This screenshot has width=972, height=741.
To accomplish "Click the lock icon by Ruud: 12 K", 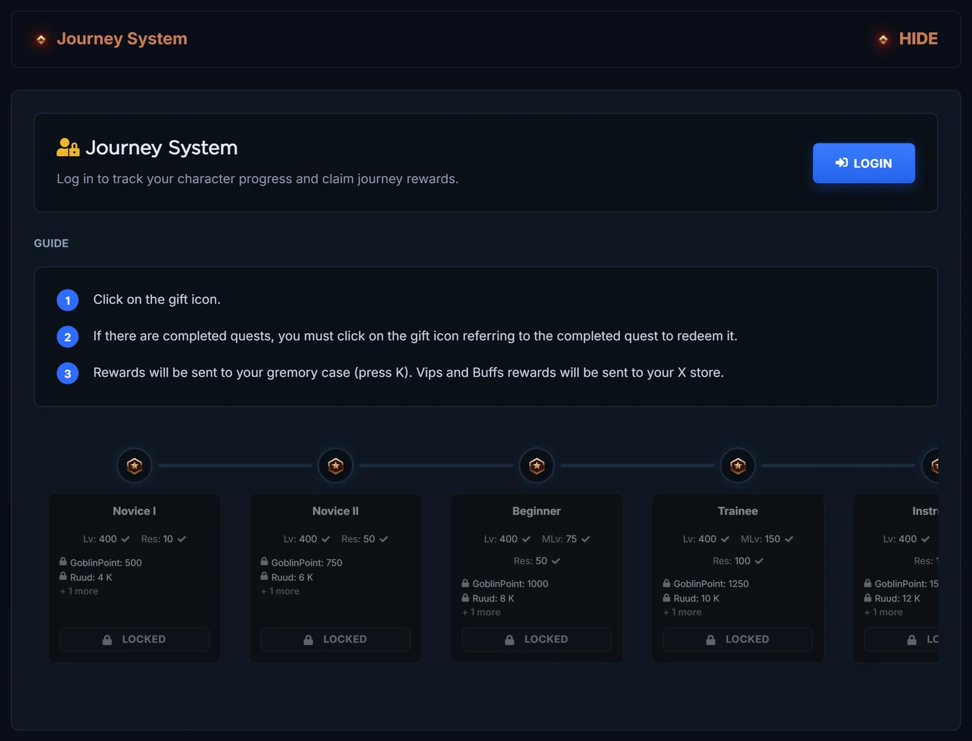I will coord(868,597).
